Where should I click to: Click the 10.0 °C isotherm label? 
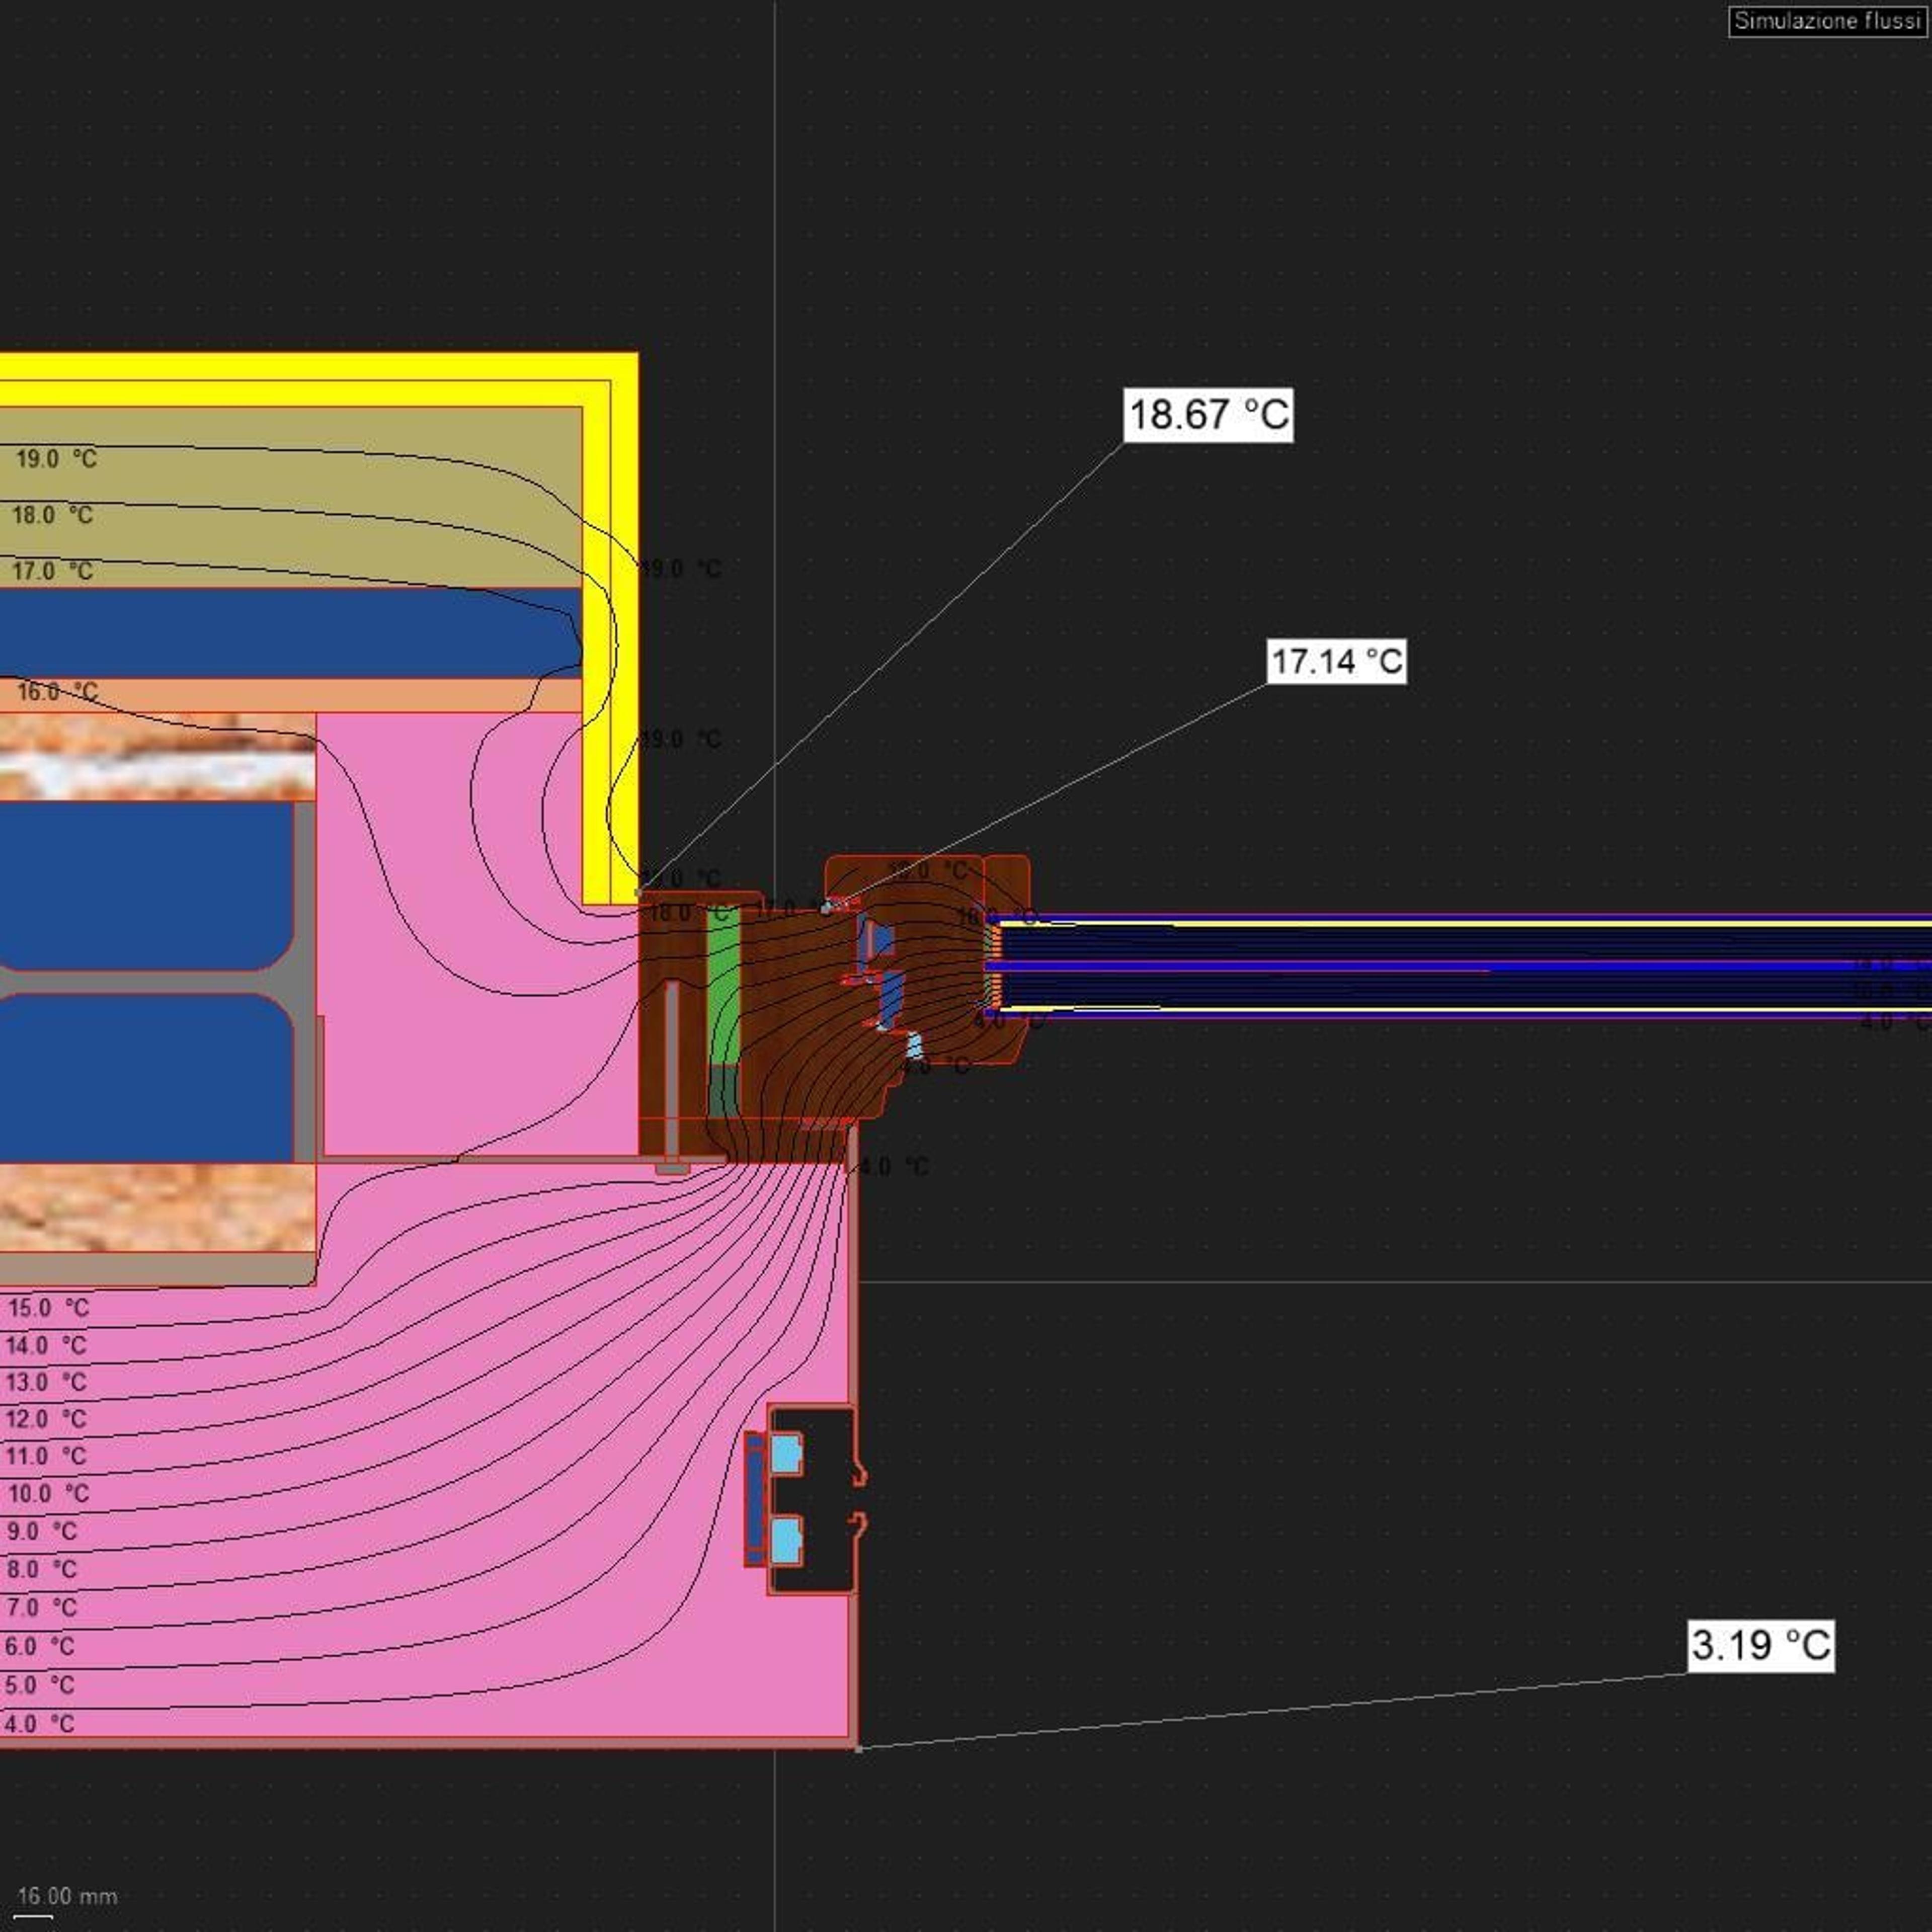click(48, 1494)
